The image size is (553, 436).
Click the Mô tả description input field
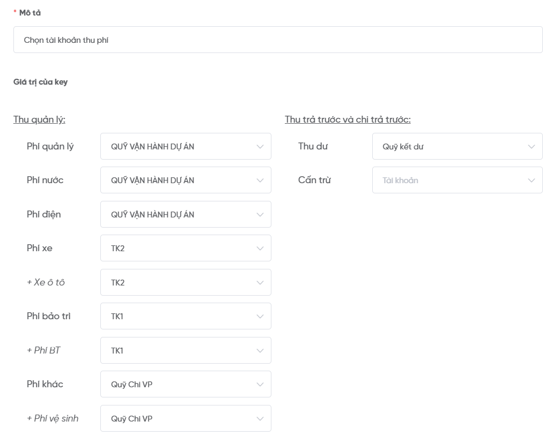click(277, 40)
